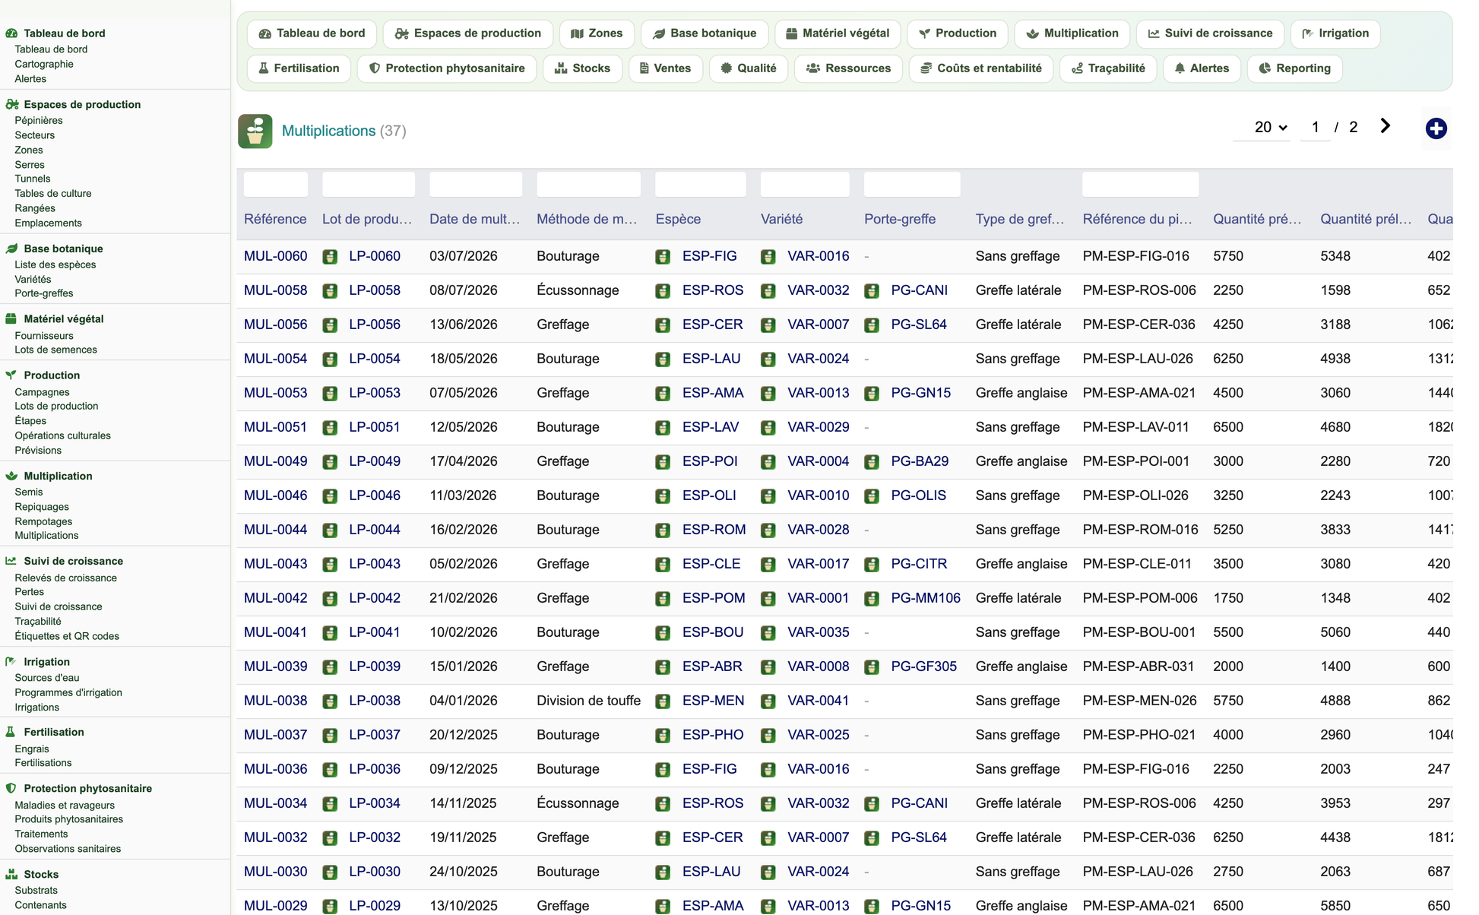Image resolution: width=1479 pixels, height=915 pixels.
Task: Open record MUL-0038
Action: pos(276,701)
